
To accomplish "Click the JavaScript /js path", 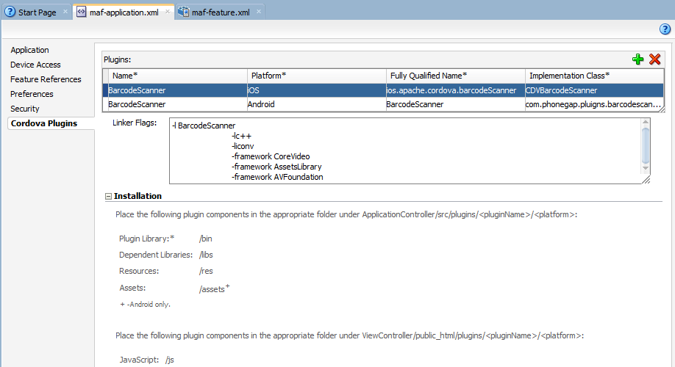I will pyautogui.click(x=170, y=360).
